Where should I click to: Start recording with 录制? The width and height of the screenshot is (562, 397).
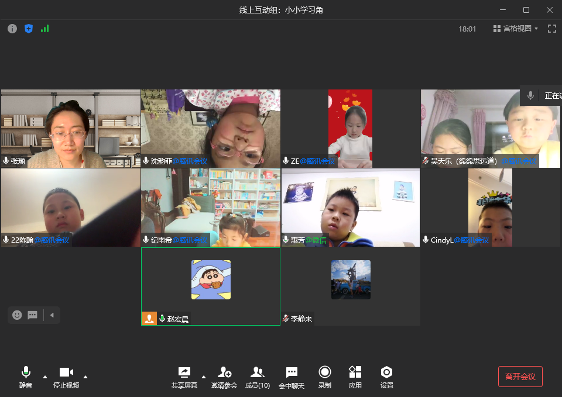325,377
